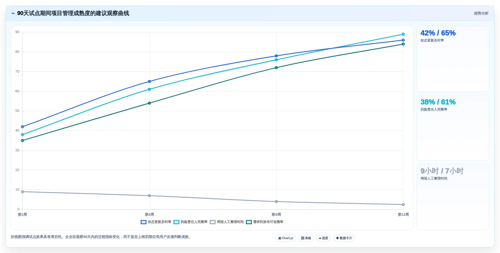Click the gray 周报人工整理时间 point at 第8周
Image resolution: width=500 pixels, height=253 pixels.
pos(276,202)
